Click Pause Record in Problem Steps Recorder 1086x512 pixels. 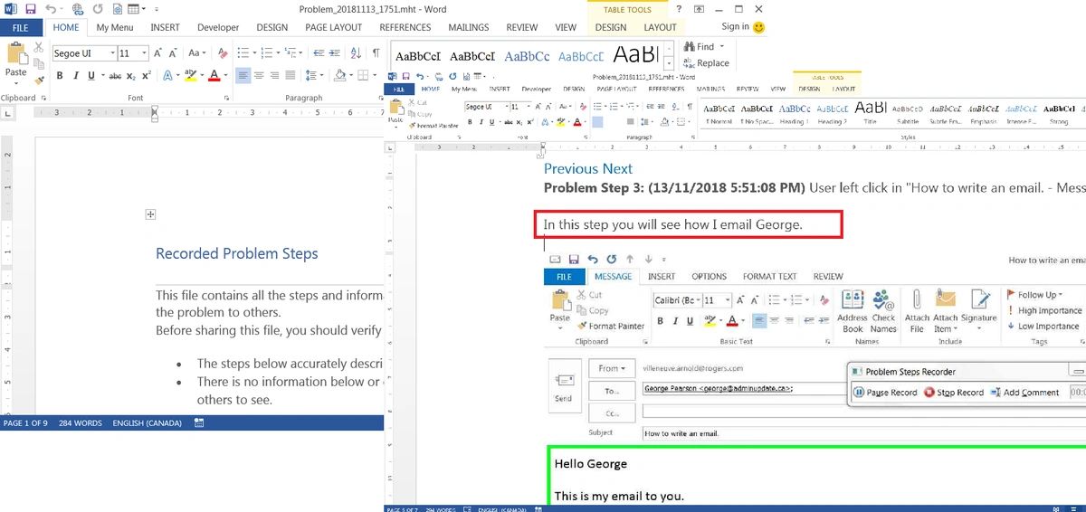pos(886,393)
